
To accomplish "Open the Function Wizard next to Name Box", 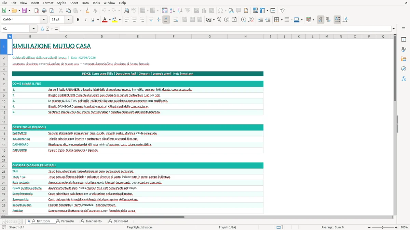I will pos(42,29).
